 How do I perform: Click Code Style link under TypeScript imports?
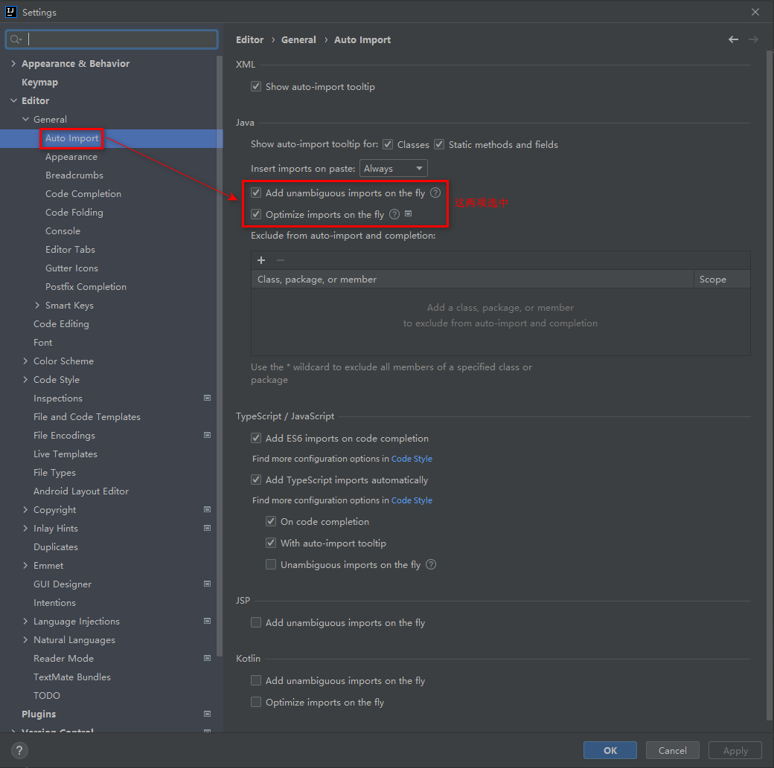[x=412, y=500]
